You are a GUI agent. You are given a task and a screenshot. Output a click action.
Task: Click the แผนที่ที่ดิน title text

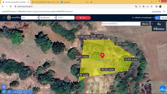(16, 17)
